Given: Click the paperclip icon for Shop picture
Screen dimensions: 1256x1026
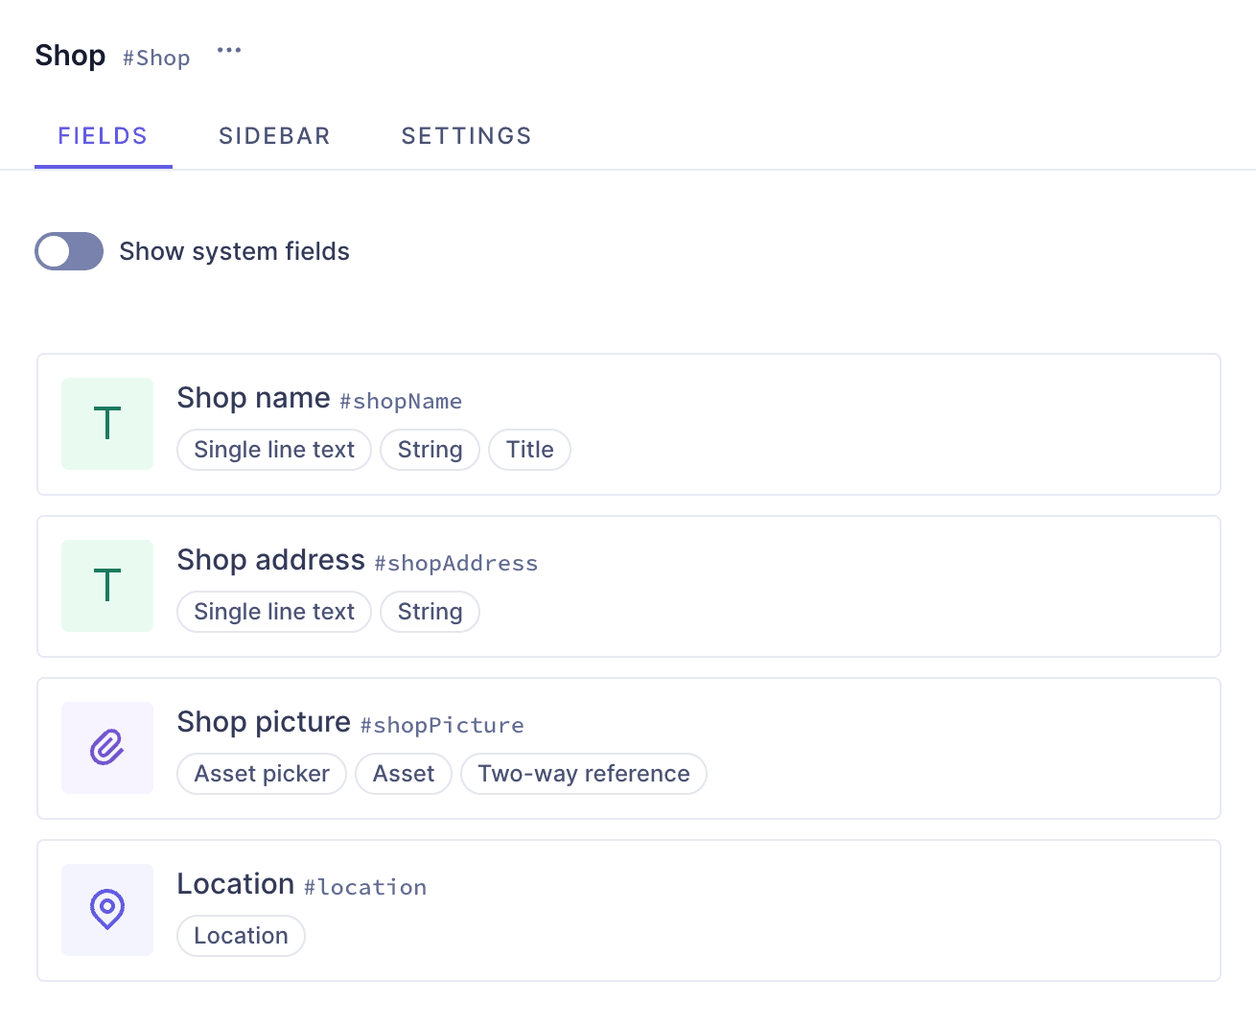Looking at the screenshot, I should point(107,748).
